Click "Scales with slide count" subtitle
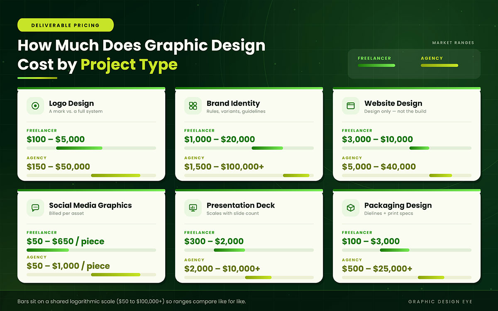This screenshot has width=498, height=311. pos(233,214)
